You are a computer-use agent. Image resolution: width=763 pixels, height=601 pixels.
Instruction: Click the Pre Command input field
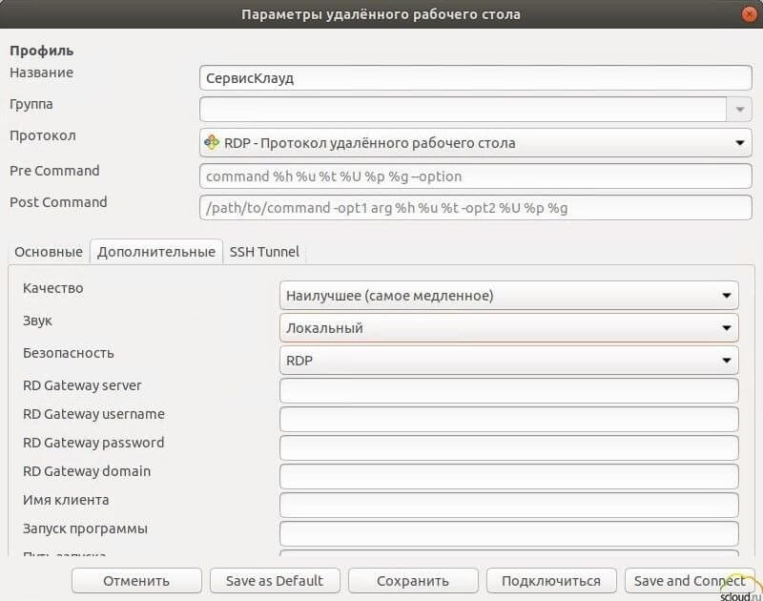pyautogui.click(x=475, y=176)
